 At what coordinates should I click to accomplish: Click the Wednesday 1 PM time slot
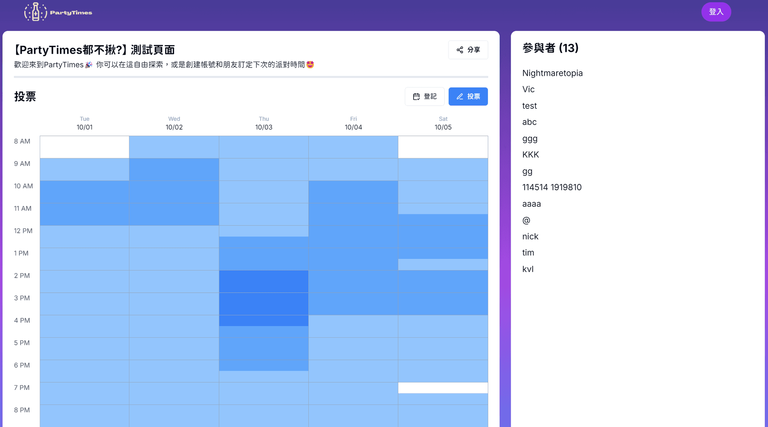[174, 259]
